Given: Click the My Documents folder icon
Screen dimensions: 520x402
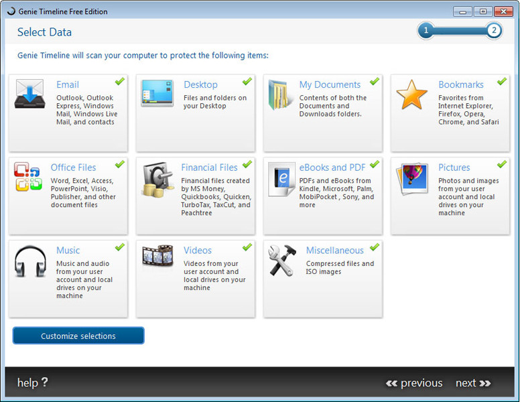Looking at the screenshot, I should point(280,94).
